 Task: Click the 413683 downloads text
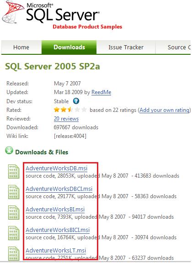[157, 176]
